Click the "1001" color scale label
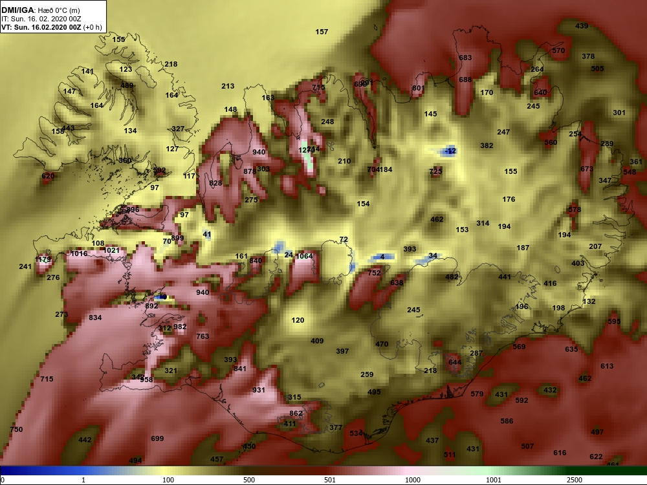 [494, 480]
